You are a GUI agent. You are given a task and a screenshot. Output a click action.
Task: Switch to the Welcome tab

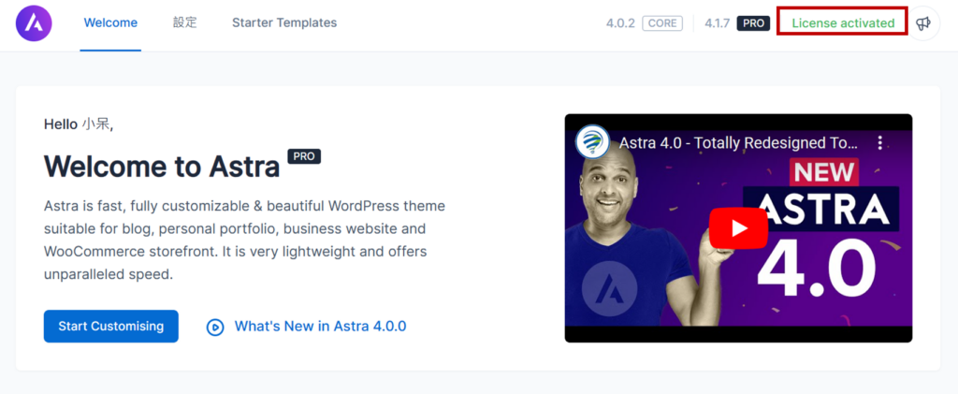[110, 23]
